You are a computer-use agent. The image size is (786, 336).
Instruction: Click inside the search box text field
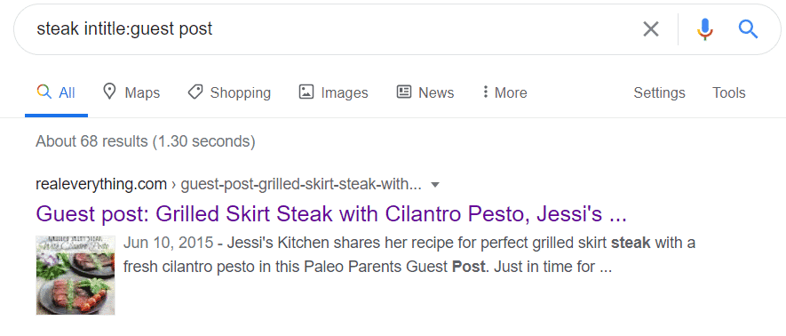pos(331,29)
